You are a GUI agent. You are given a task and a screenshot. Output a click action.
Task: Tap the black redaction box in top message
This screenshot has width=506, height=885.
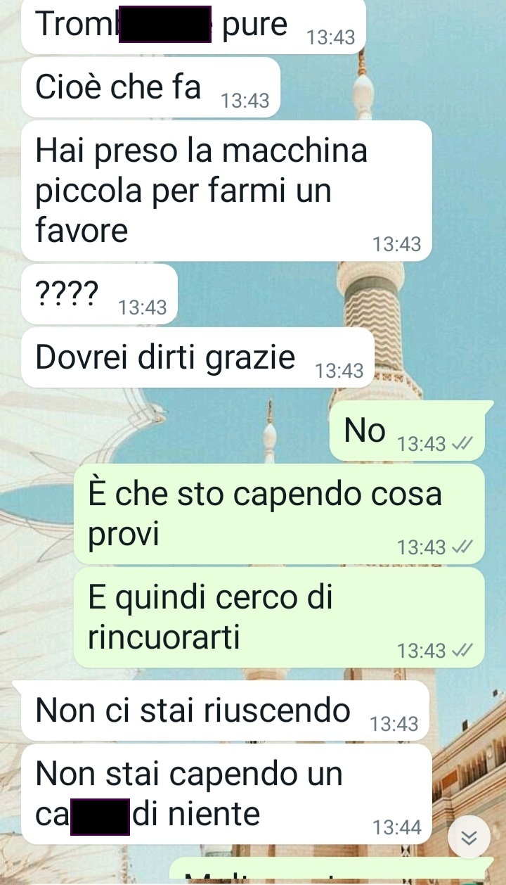[x=165, y=24]
